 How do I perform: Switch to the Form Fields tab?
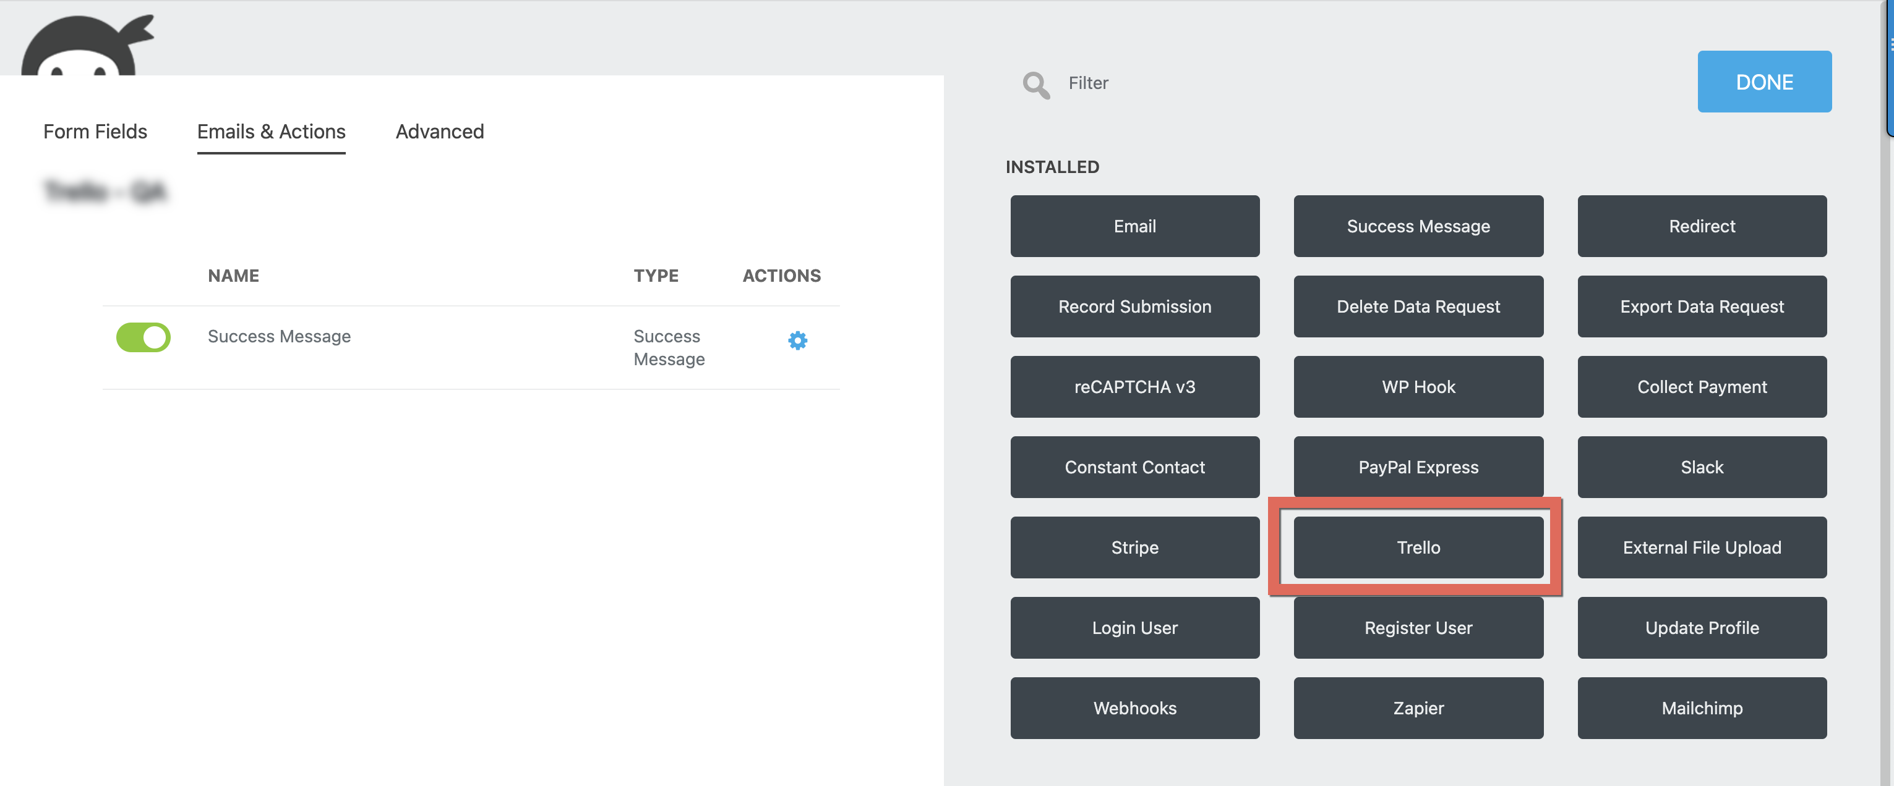[x=95, y=132]
